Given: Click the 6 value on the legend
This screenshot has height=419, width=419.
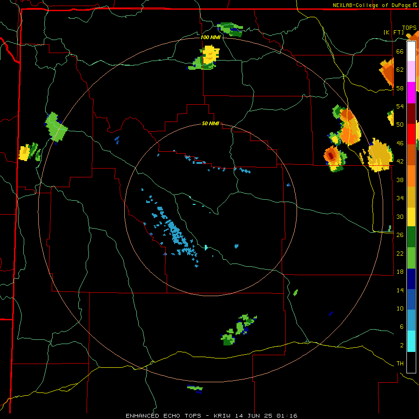Looking at the screenshot, I should (402, 327).
